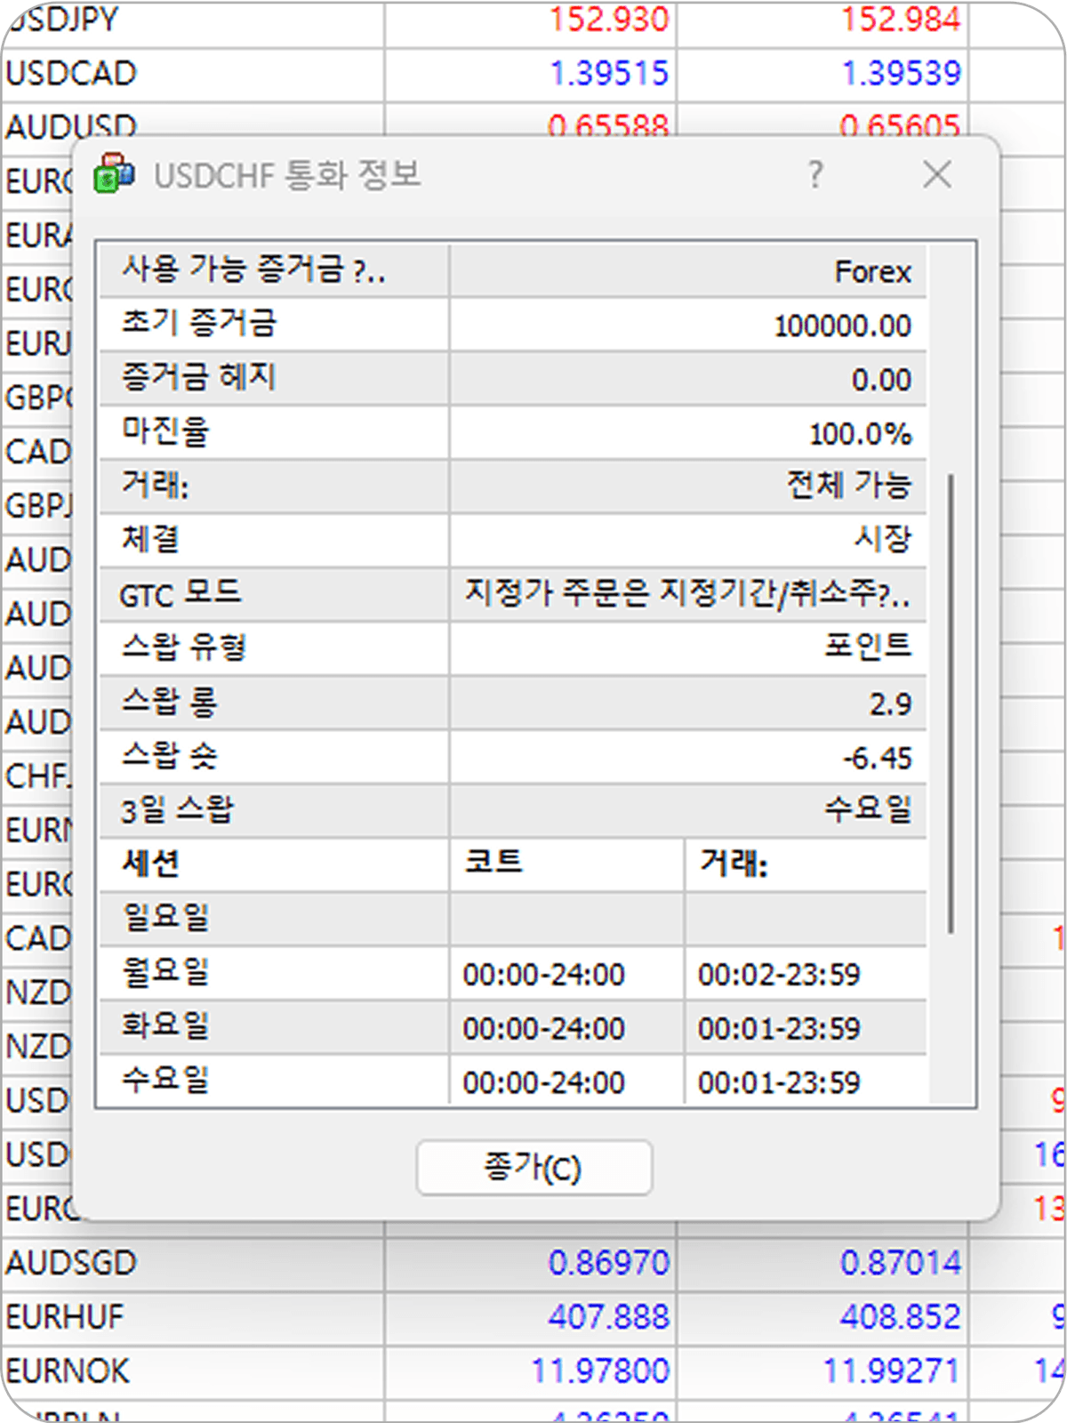Select USDCAD symbol in market watch
This screenshot has width=1067, height=1423.
[x=71, y=74]
